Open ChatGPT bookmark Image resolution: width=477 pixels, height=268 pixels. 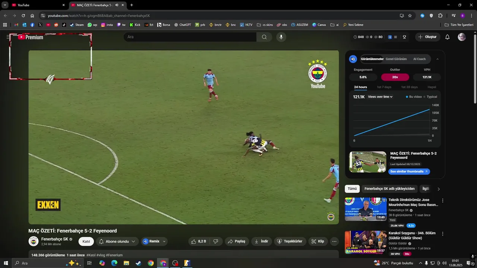183,25
